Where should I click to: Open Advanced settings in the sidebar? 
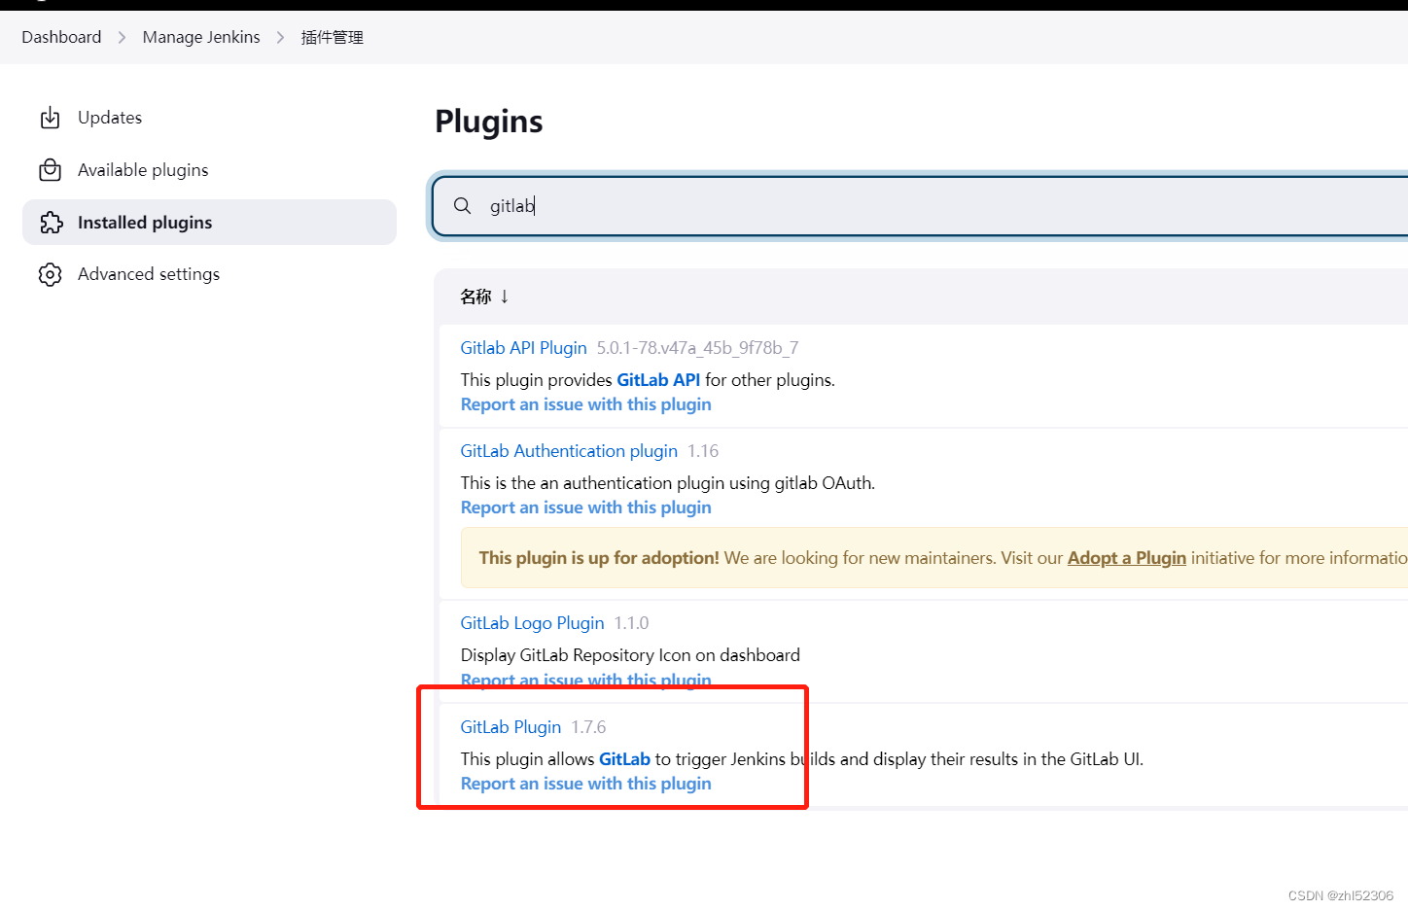209,274
